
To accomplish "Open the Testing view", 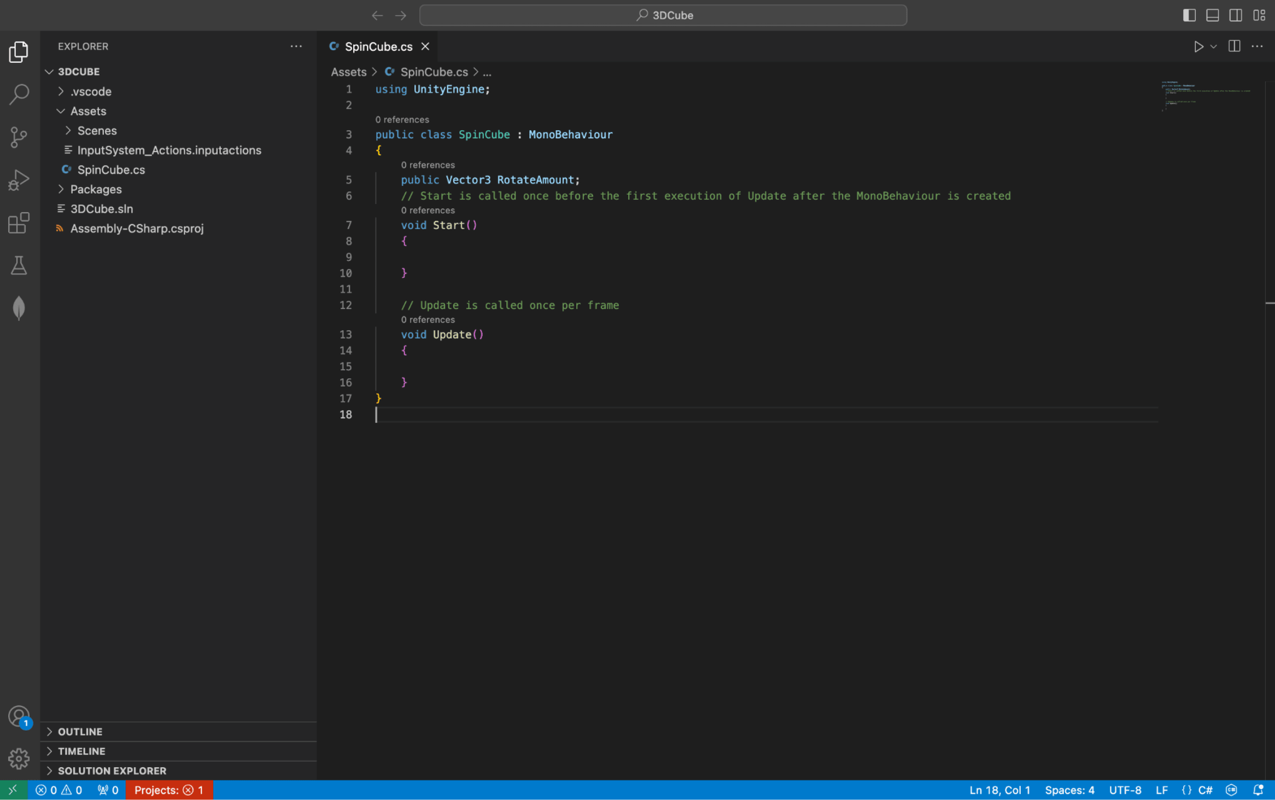I will click(x=19, y=266).
